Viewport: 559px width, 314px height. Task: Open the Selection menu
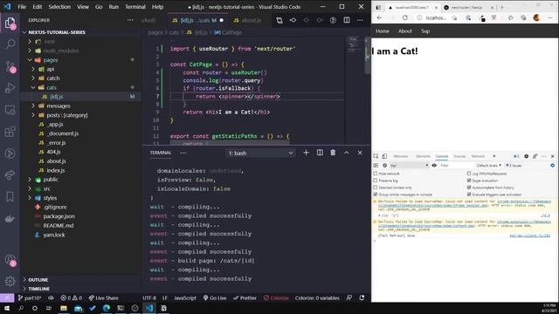tap(59, 7)
